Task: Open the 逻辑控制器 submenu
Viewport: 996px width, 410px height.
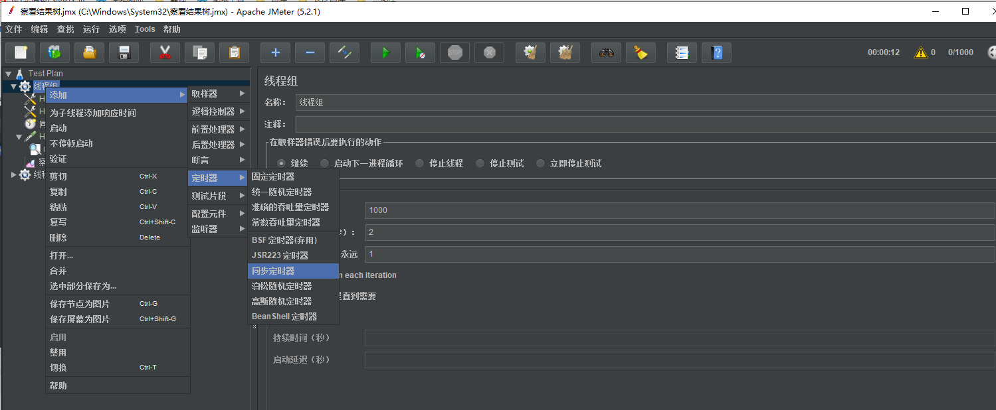Action: tap(219, 111)
